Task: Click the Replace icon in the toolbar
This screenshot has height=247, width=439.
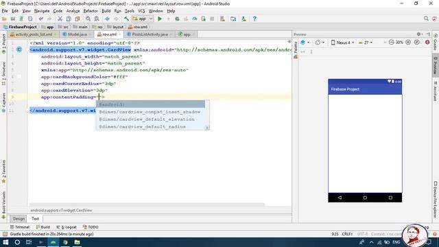Action: [97, 19]
